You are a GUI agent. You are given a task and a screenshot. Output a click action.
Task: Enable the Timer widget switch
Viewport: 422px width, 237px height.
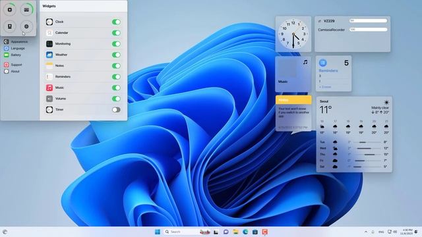coord(116,110)
